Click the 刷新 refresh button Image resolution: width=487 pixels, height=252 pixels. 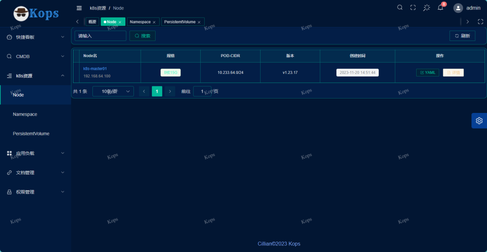pyautogui.click(x=463, y=36)
